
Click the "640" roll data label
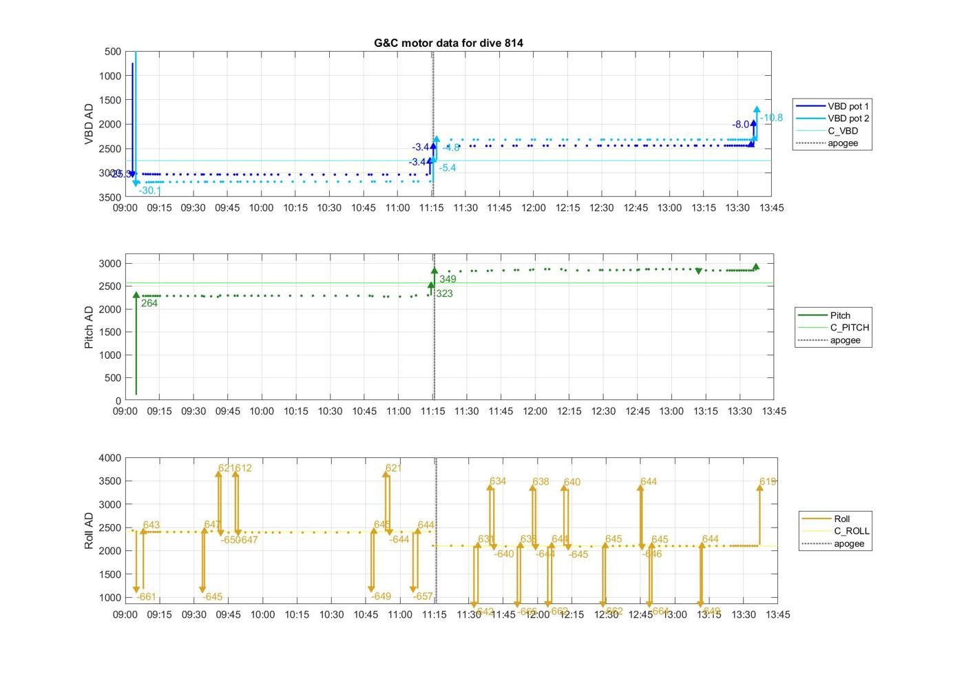click(x=572, y=482)
